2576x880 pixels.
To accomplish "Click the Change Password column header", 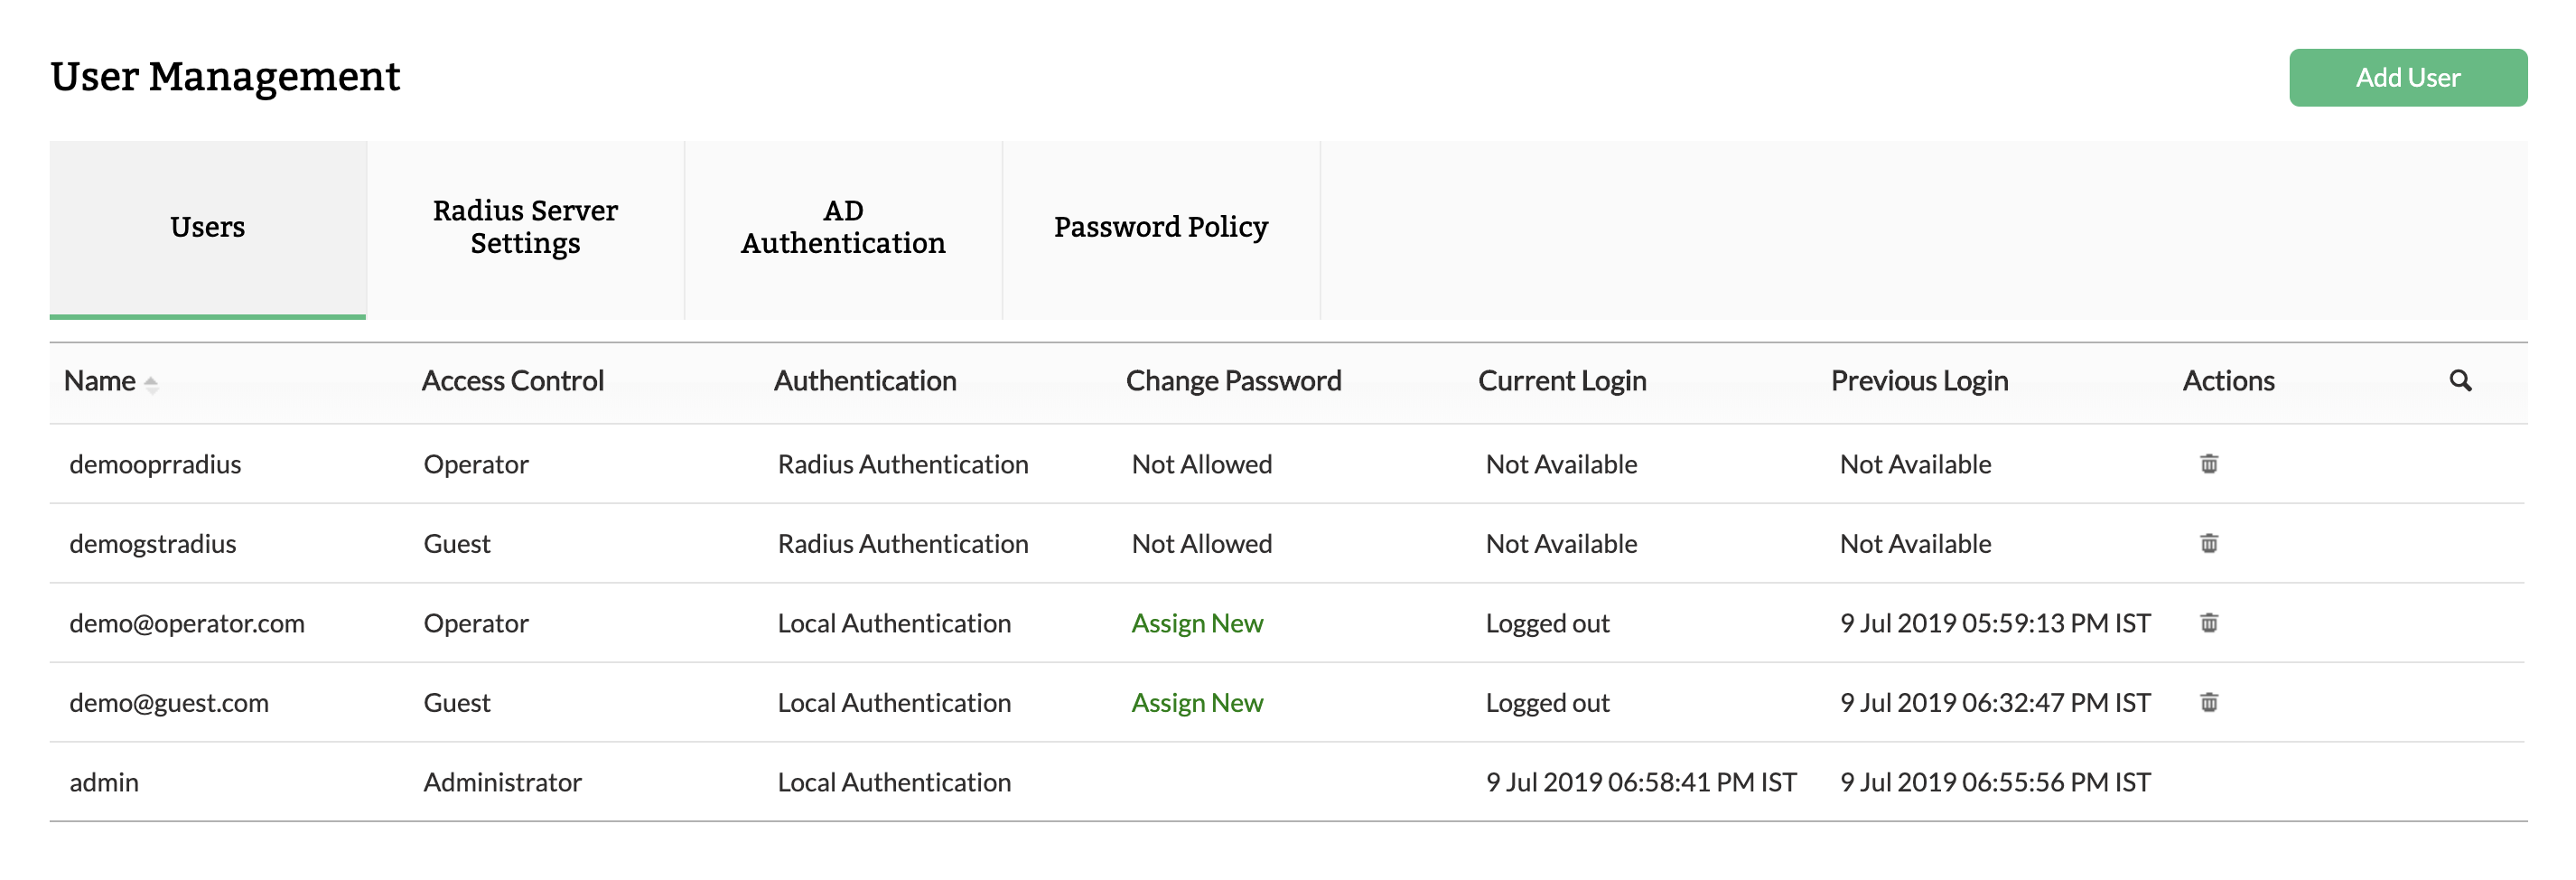I will 1233,381.
